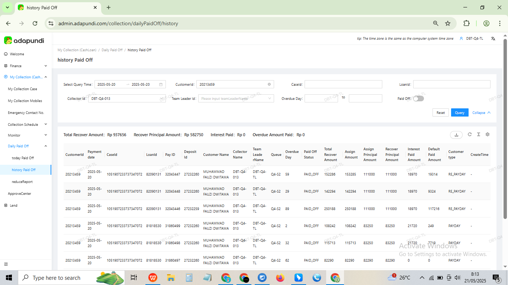Open Firefox from the Windows taskbar

[280, 278]
